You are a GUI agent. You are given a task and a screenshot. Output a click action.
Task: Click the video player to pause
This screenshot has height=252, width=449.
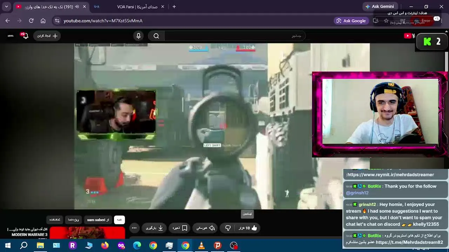[222, 126]
